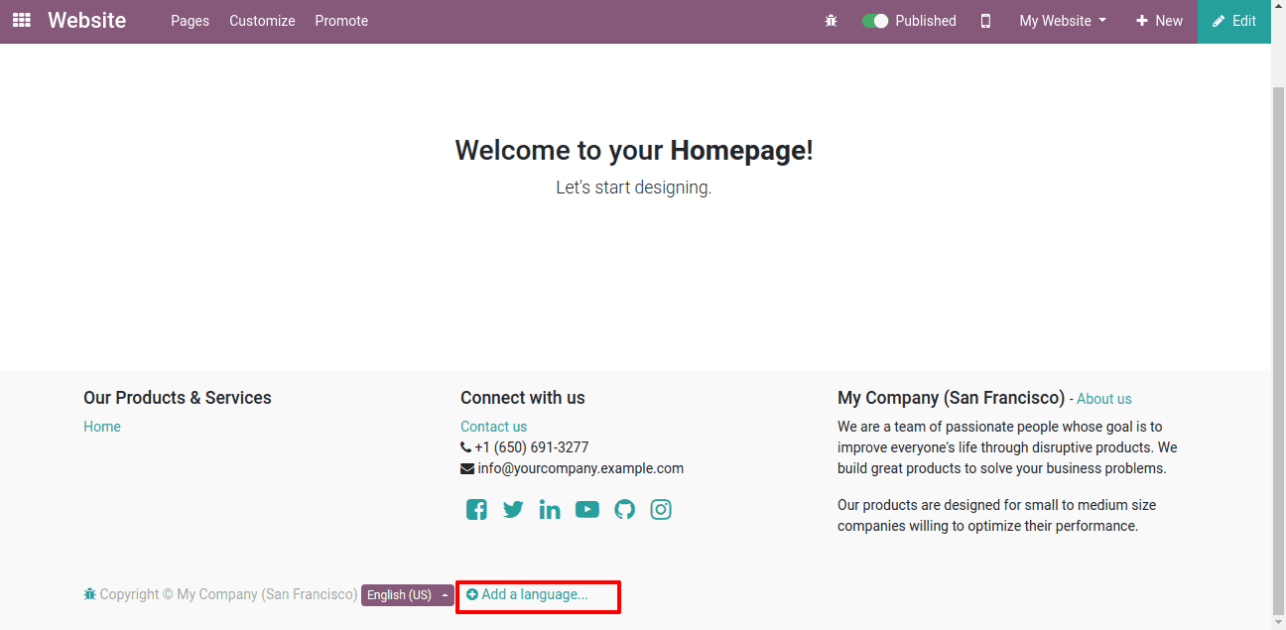Click the bug debug icon in top bar
The image size is (1286, 630).
point(831,21)
